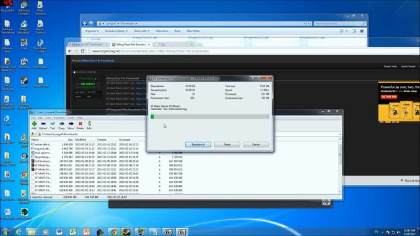Click the Killing Floor File Downloads thread link
This screenshot has width=420, height=236.
point(98,60)
